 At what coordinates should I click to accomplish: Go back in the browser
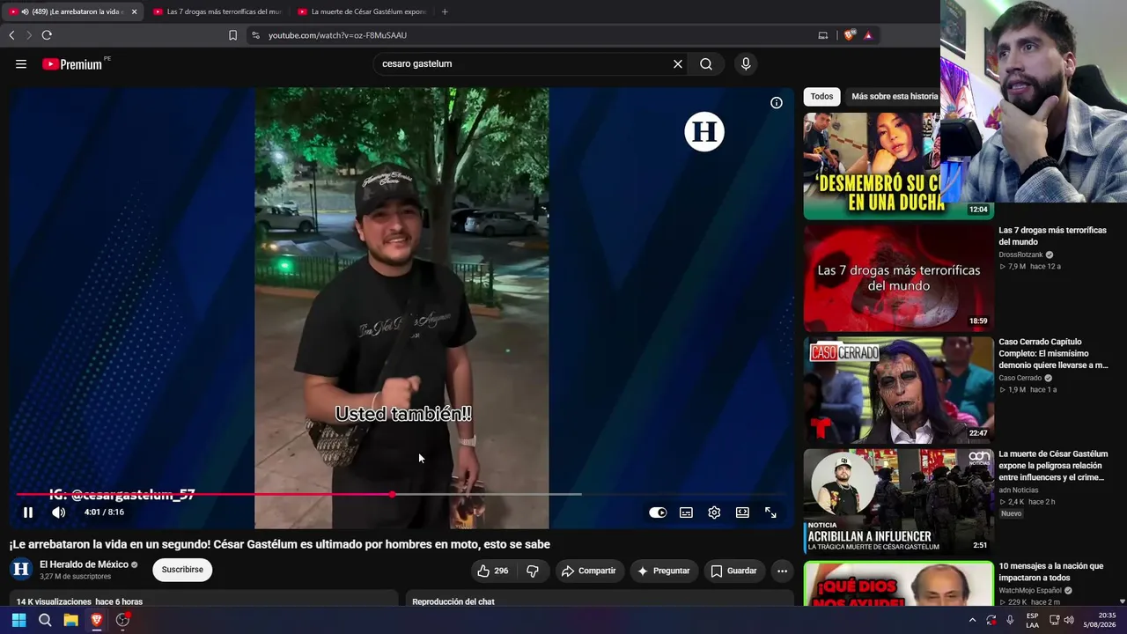(11, 35)
